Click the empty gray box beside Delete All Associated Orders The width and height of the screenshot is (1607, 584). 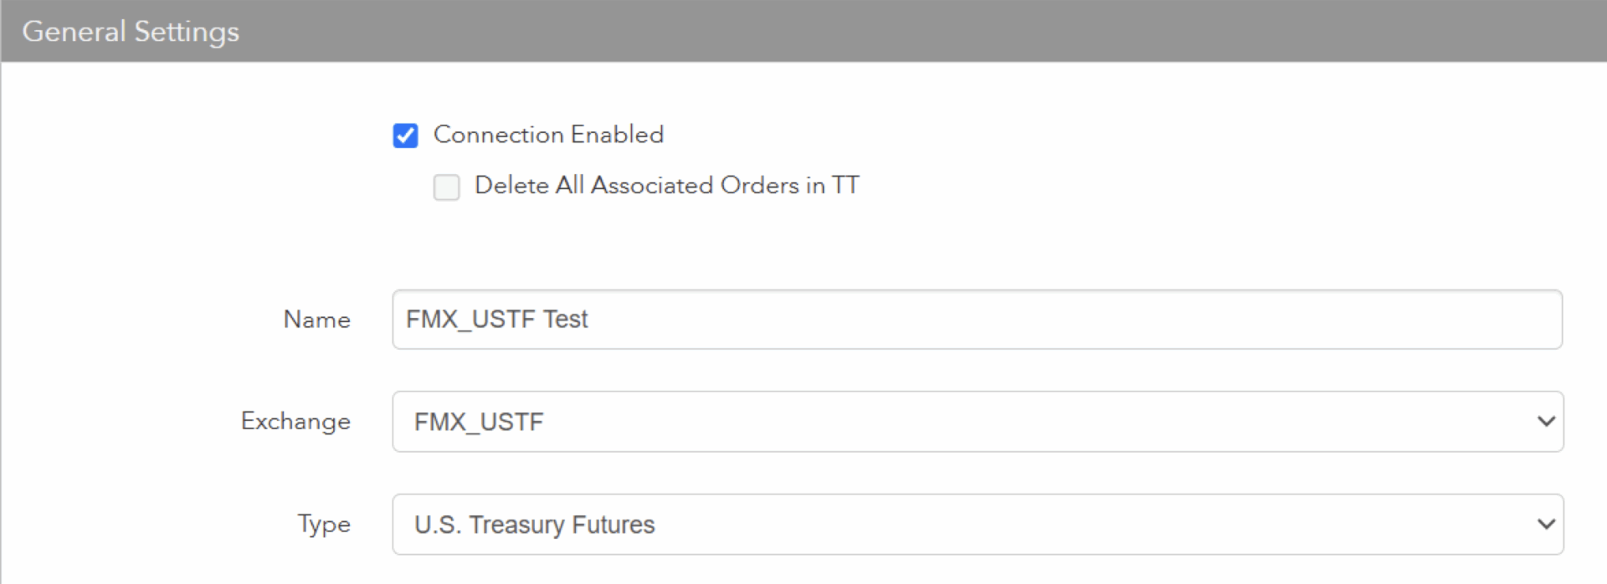(446, 187)
